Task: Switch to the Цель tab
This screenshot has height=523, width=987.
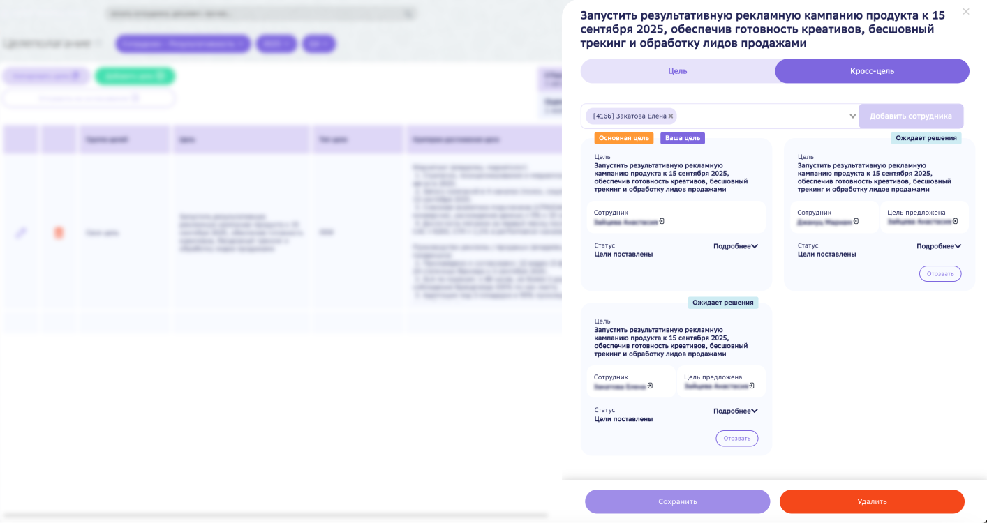Action: tap(678, 71)
